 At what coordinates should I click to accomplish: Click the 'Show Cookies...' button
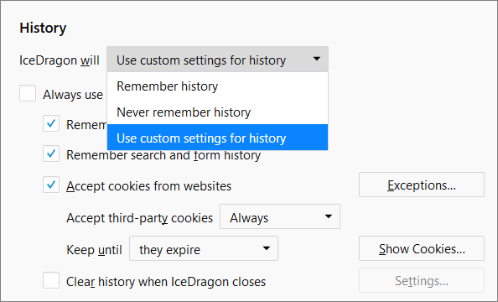coord(422,248)
